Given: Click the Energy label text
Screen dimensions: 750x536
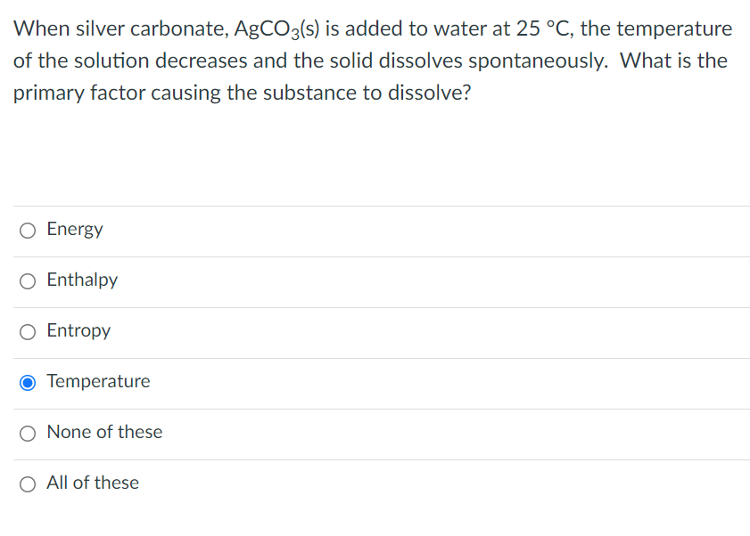Looking at the screenshot, I should [75, 229].
